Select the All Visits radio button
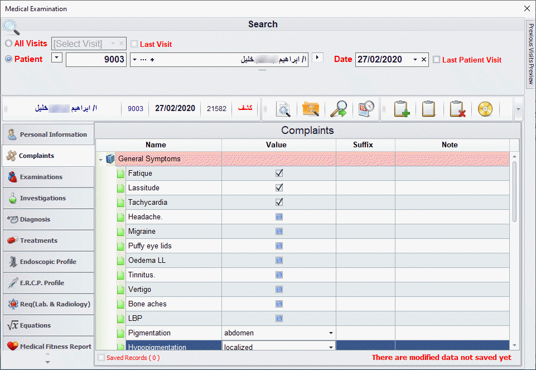This screenshot has width=536, height=370. [8, 44]
